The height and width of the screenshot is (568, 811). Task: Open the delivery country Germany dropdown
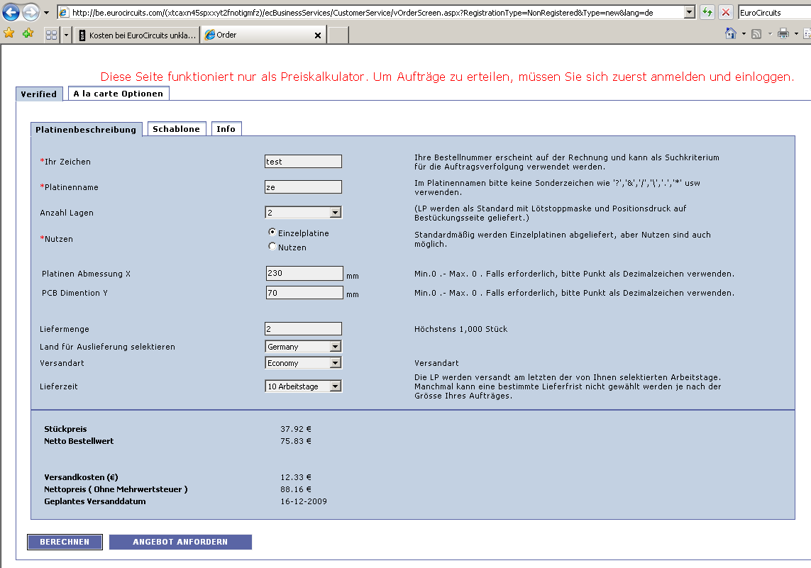pyautogui.click(x=303, y=346)
